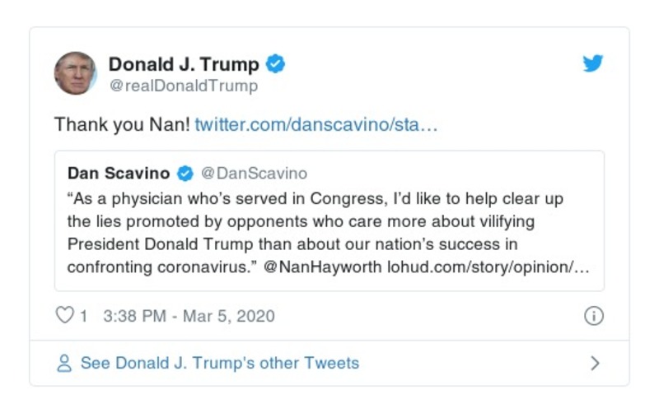The image size is (659, 413).
Task: Open the @DanScavino handle
Action: (255, 174)
